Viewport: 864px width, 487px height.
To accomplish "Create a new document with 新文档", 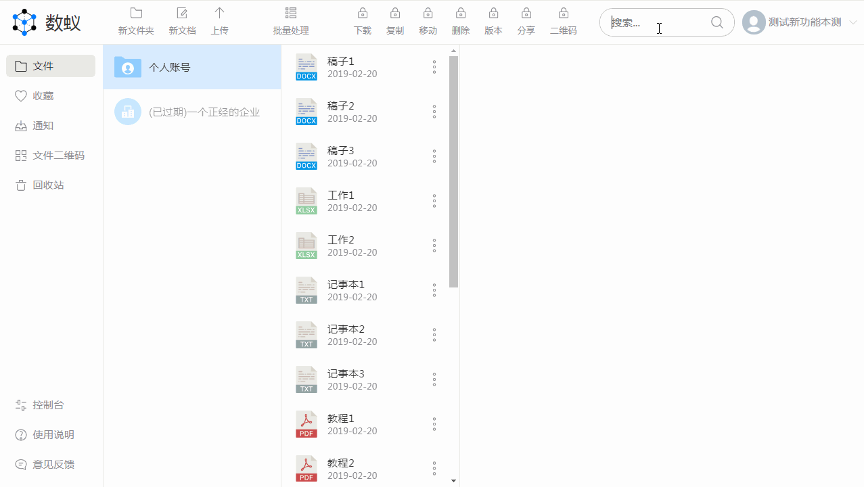I will (x=182, y=22).
